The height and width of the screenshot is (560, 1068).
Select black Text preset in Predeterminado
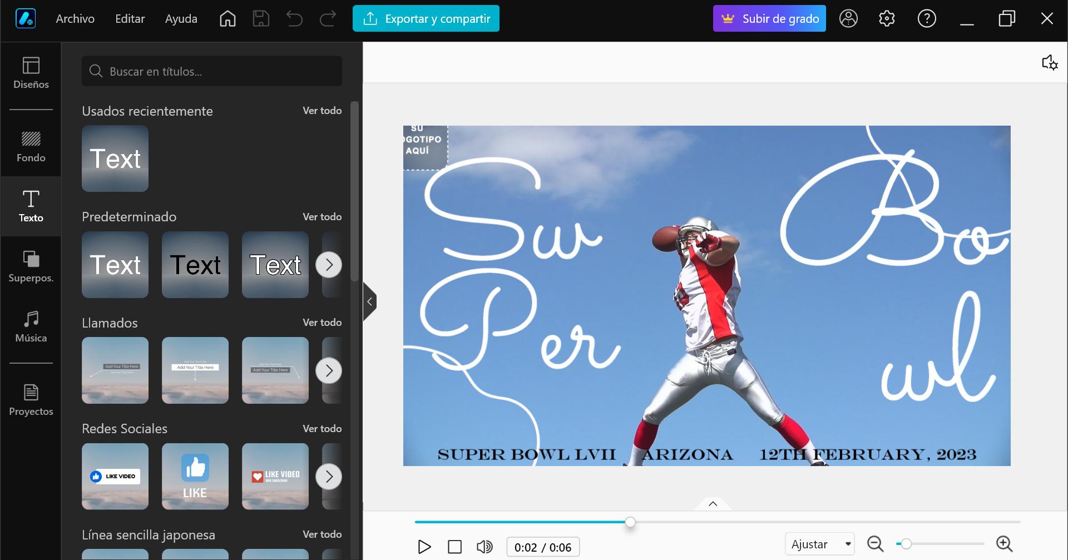pos(195,265)
